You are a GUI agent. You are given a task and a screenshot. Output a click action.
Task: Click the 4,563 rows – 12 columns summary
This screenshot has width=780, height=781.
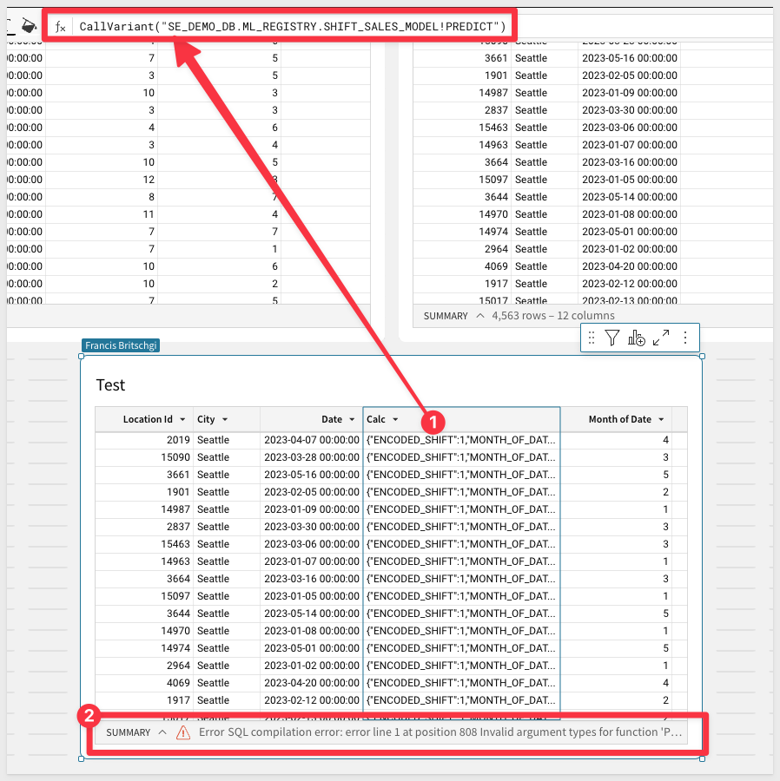[553, 315]
